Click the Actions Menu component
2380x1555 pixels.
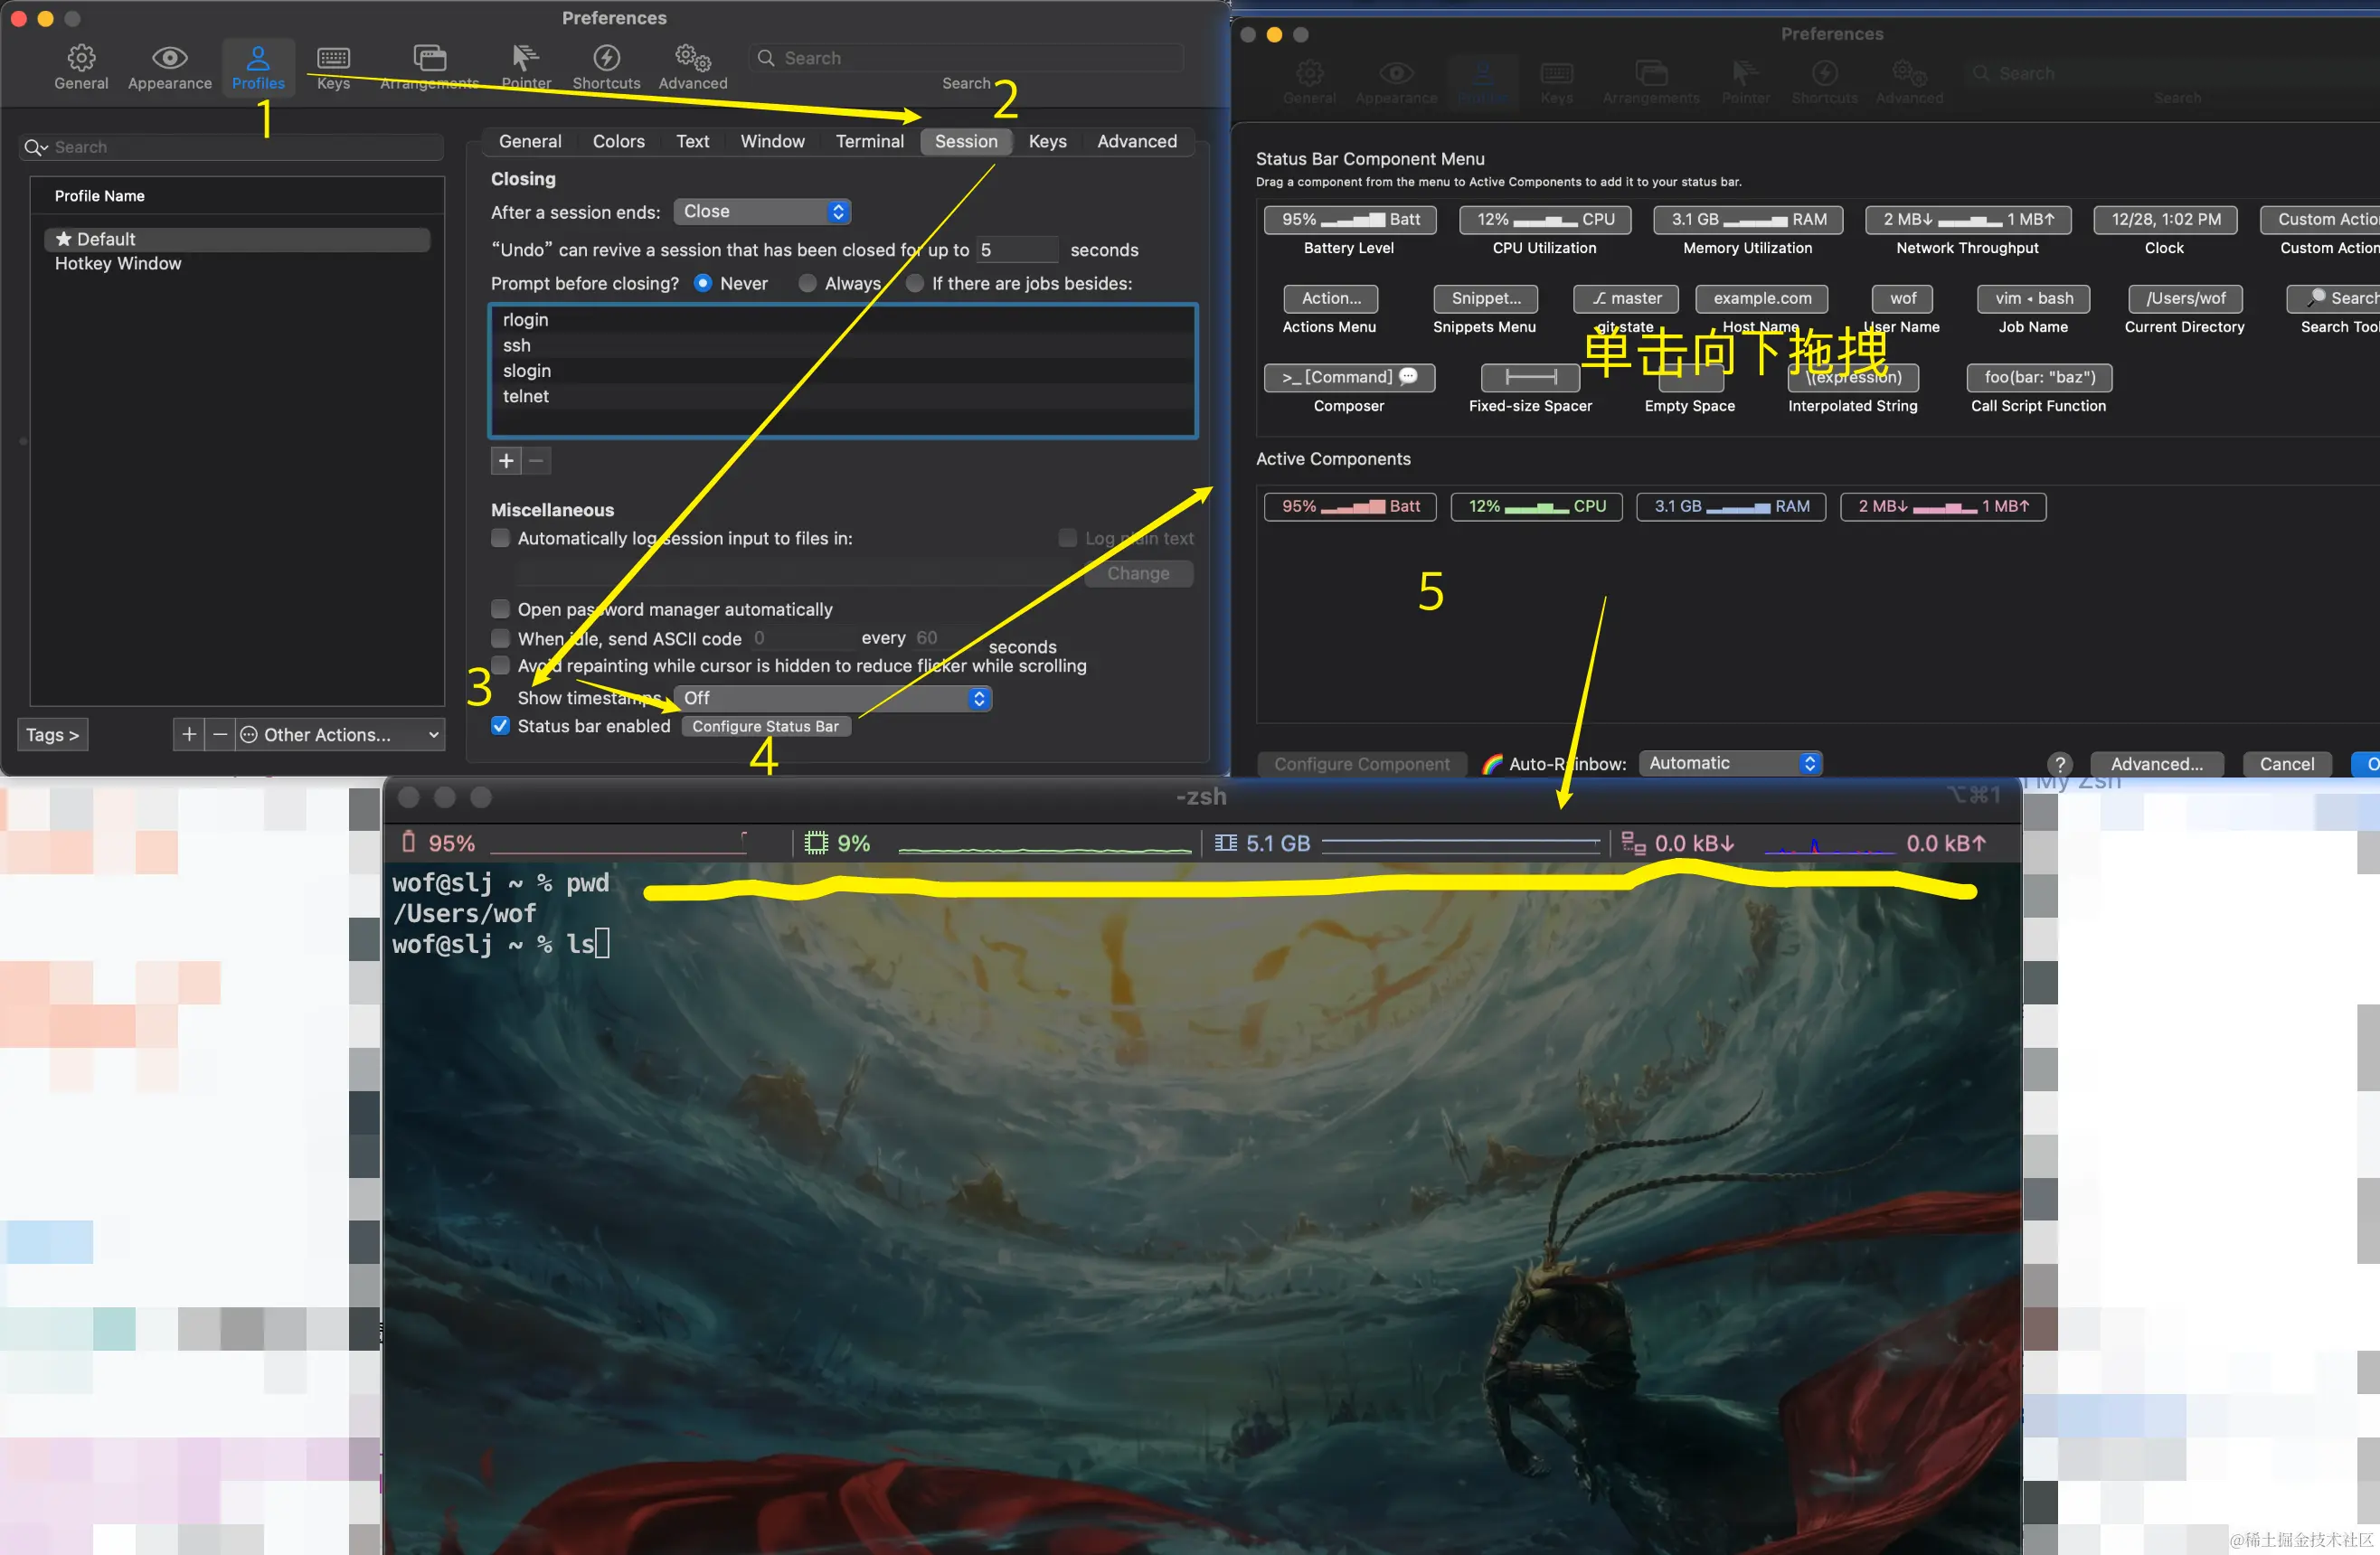[1330, 299]
